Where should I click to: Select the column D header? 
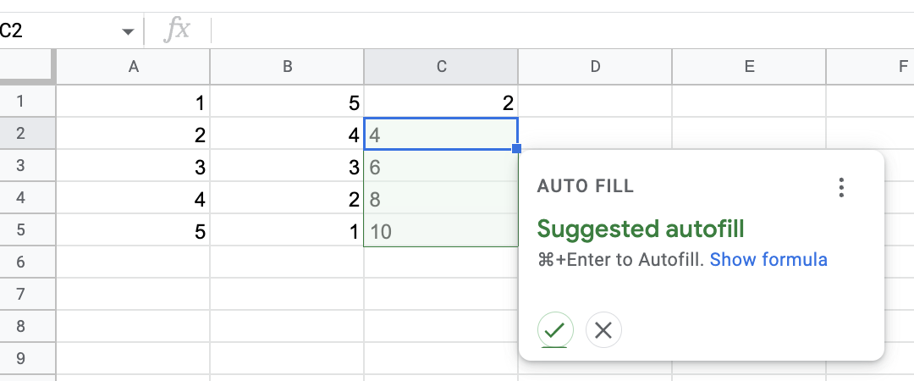pyautogui.click(x=595, y=67)
